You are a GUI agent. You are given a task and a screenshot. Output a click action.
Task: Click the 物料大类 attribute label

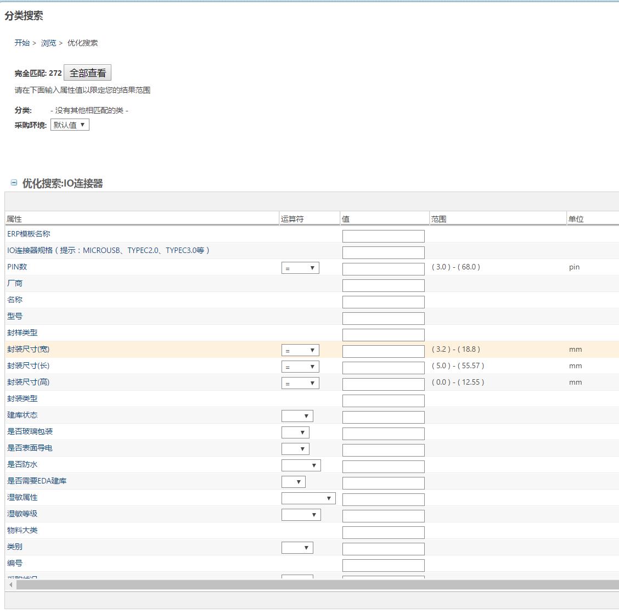point(22,530)
